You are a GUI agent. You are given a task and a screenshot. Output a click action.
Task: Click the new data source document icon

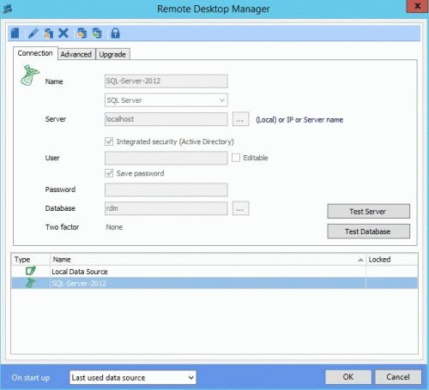coord(15,33)
